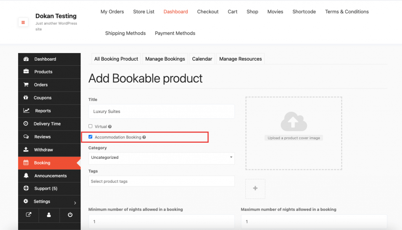Click the Settings gear icon
The image size is (402, 230).
26,201
